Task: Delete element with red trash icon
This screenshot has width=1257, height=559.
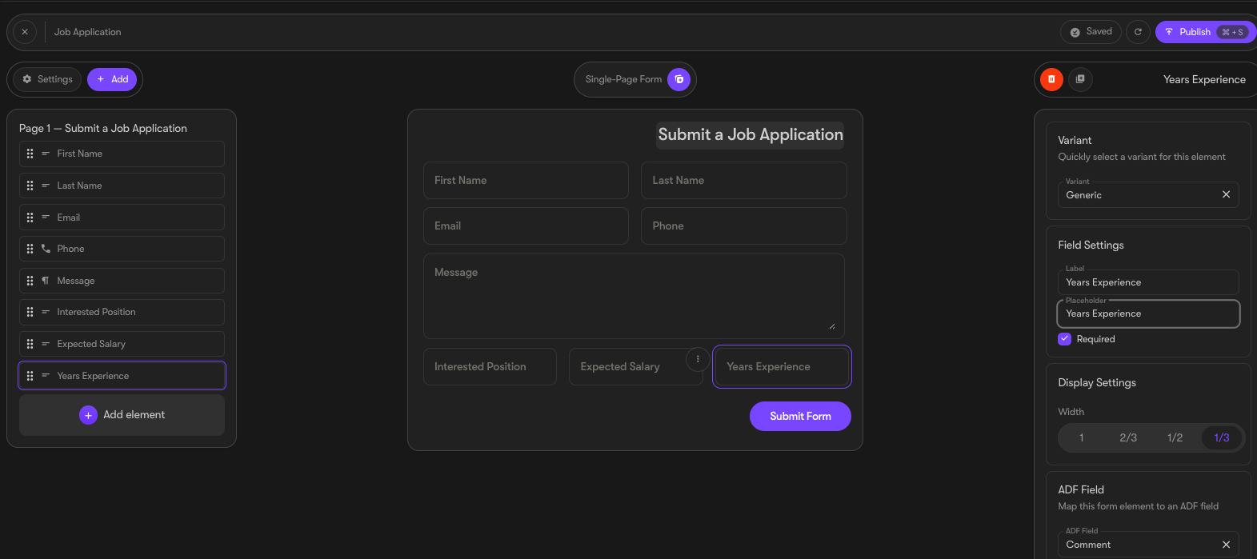Action: click(x=1051, y=79)
